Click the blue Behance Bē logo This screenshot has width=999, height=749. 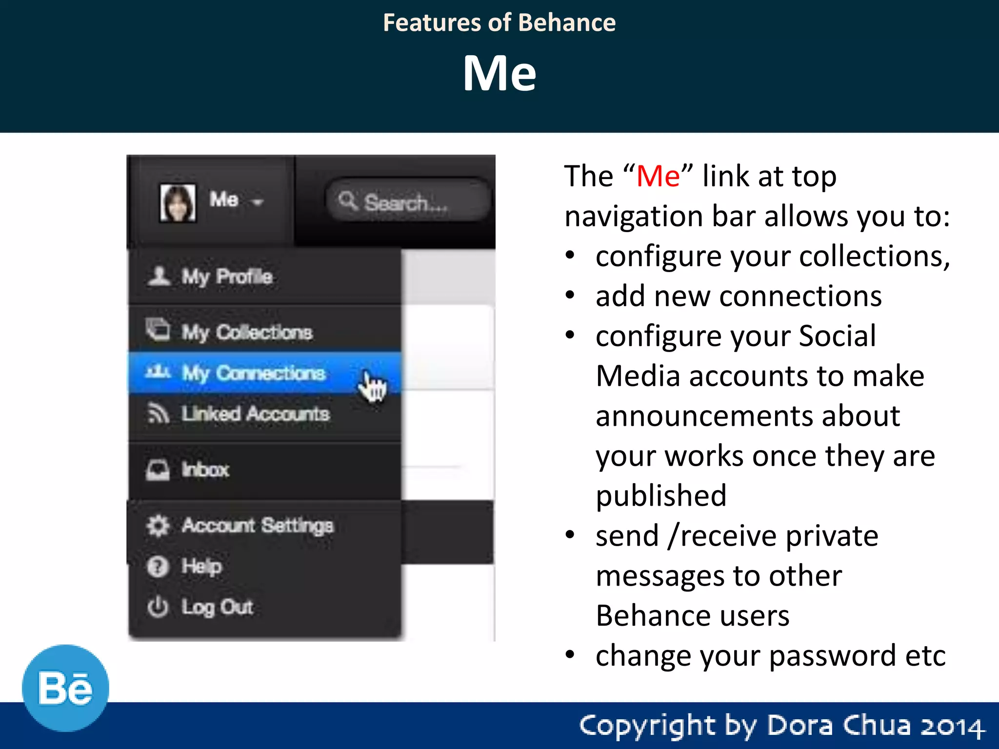(65, 688)
